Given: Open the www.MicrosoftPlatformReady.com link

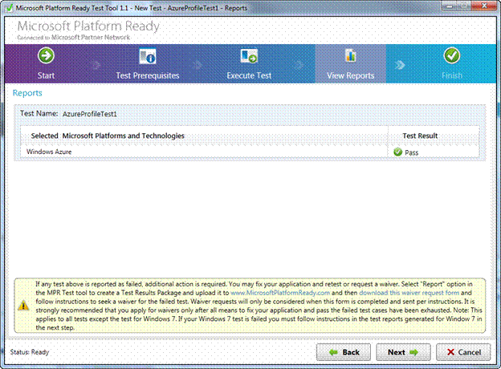Looking at the screenshot, I should [x=280, y=293].
